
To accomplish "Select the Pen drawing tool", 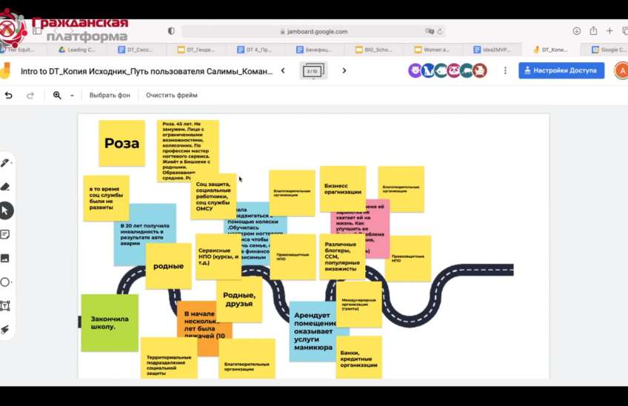I will click(6, 162).
